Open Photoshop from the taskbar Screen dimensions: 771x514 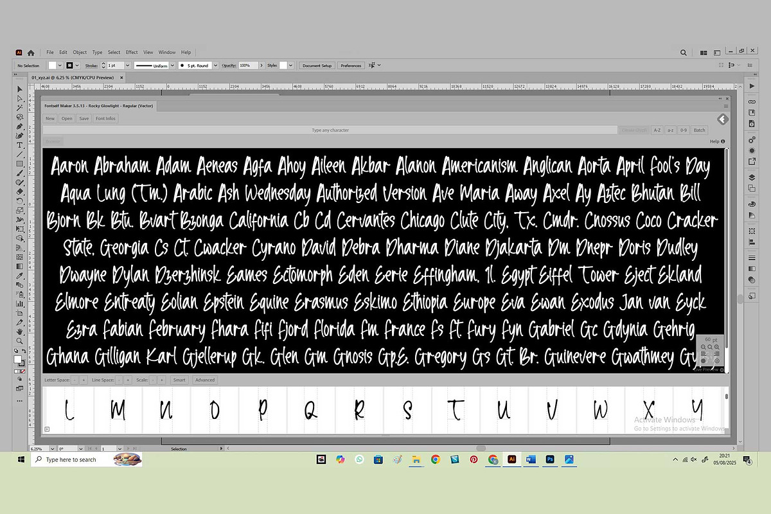[x=550, y=459]
